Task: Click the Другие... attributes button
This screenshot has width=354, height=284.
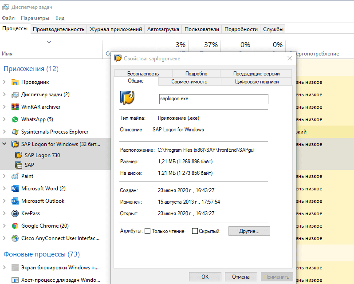Action: click(x=249, y=231)
